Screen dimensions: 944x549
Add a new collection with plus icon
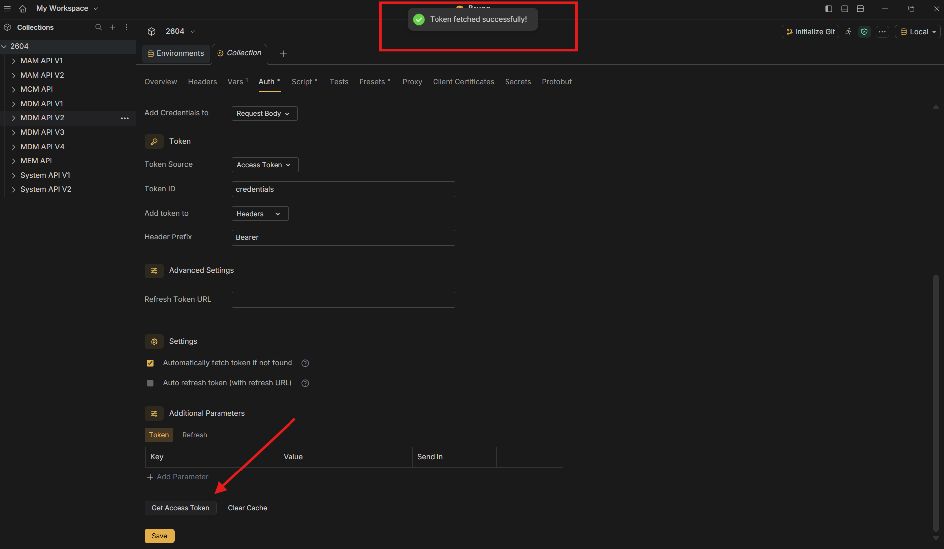click(x=113, y=27)
